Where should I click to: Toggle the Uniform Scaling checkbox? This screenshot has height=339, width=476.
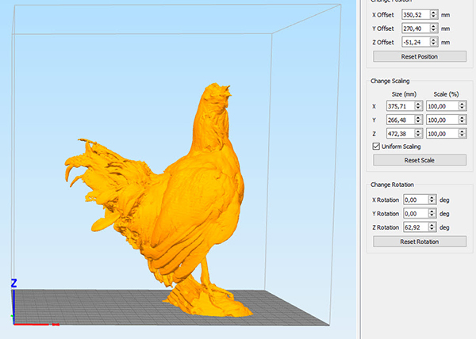pos(376,147)
